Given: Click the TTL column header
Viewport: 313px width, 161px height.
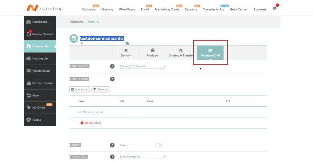Looking at the screenshot, I should pos(228,101).
